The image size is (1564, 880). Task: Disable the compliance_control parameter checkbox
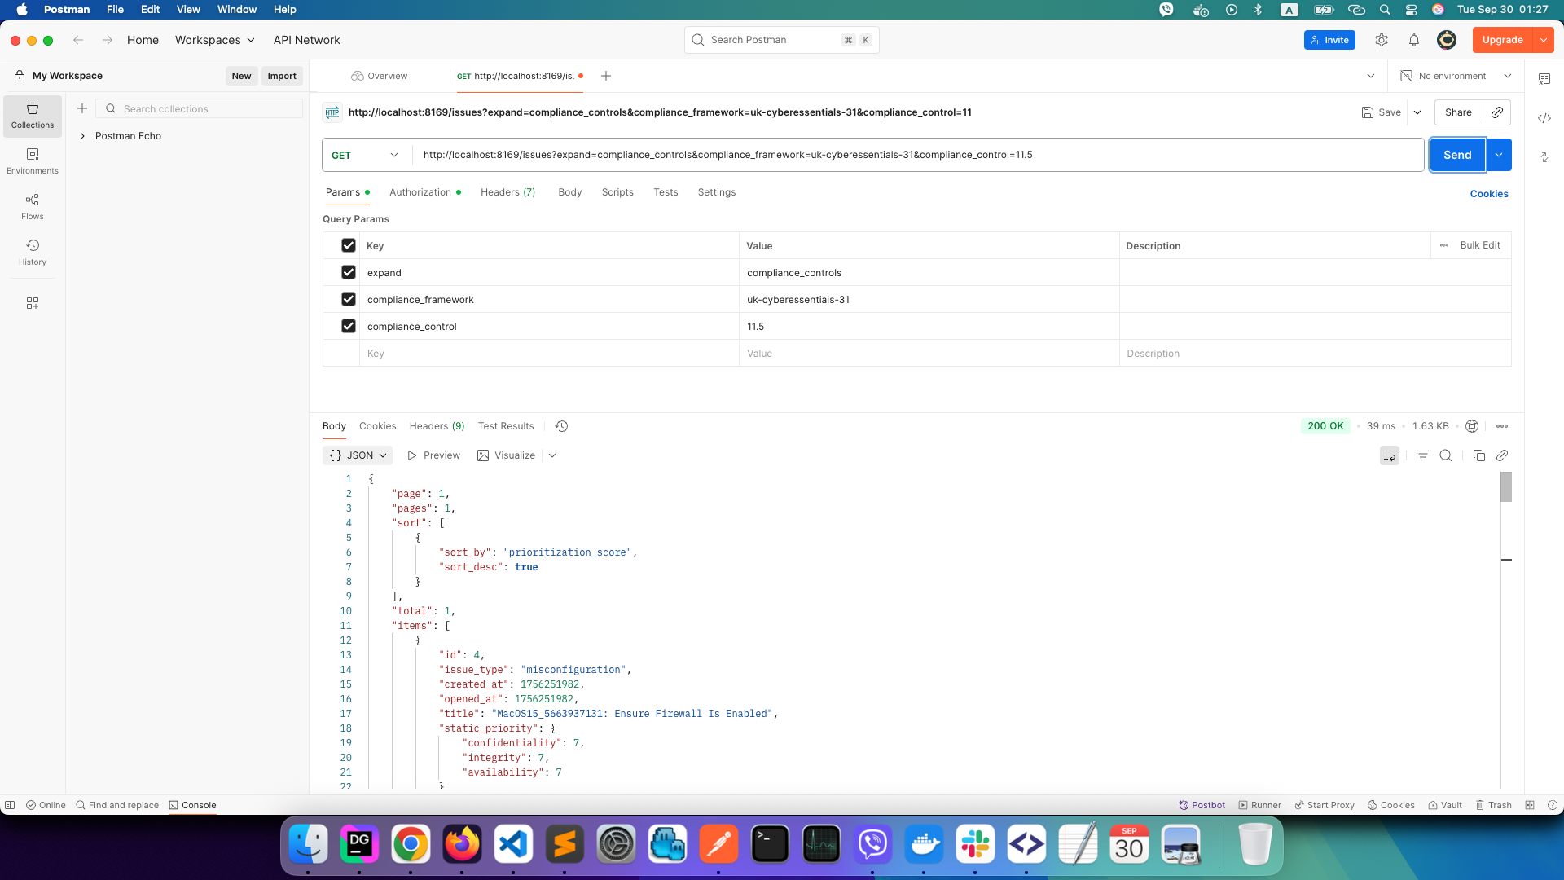pyautogui.click(x=349, y=326)
